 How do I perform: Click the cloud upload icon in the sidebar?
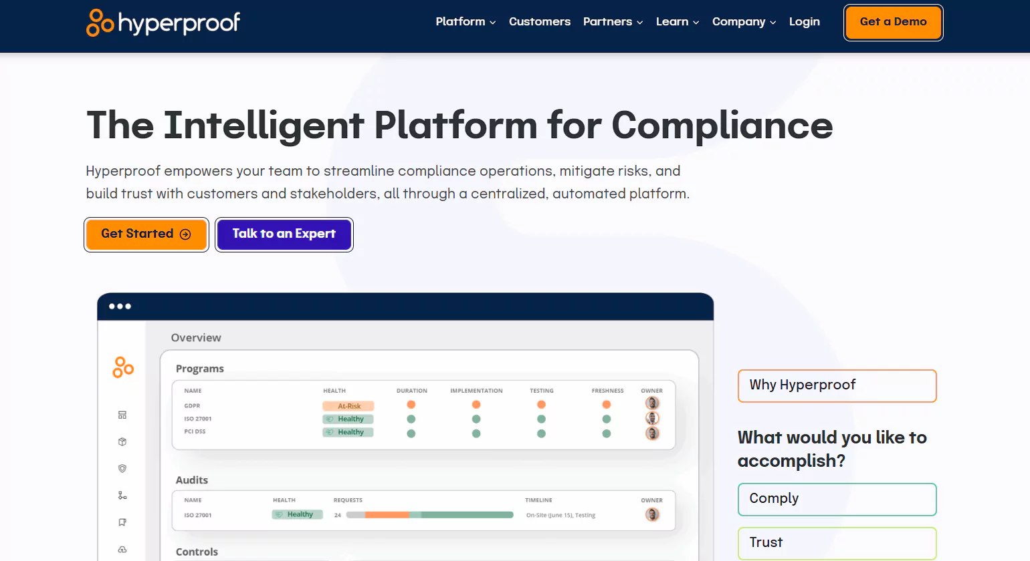(x=122, y=549)
